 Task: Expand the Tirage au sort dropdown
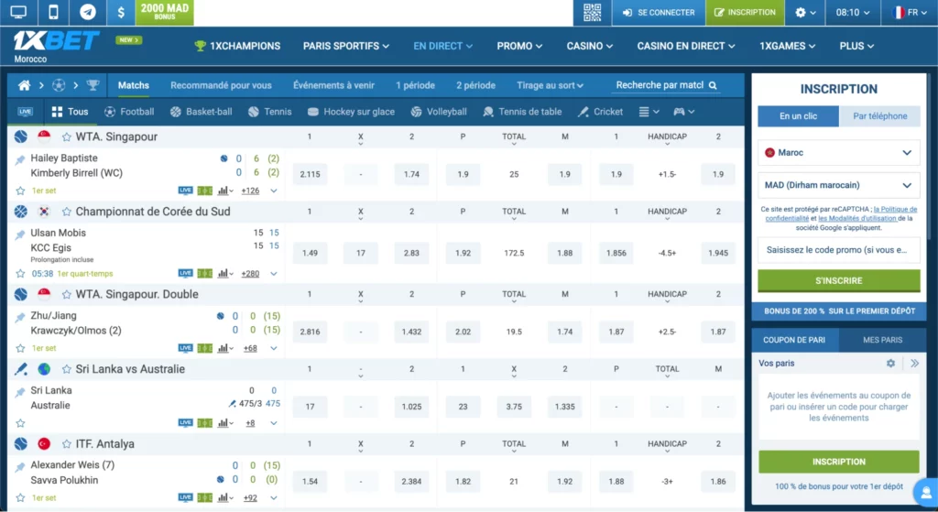[x=550, y=85]
